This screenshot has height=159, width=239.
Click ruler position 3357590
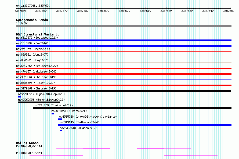point(103,11)
